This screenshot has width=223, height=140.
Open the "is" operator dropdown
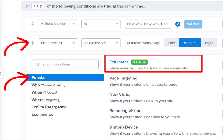(101, 24)
